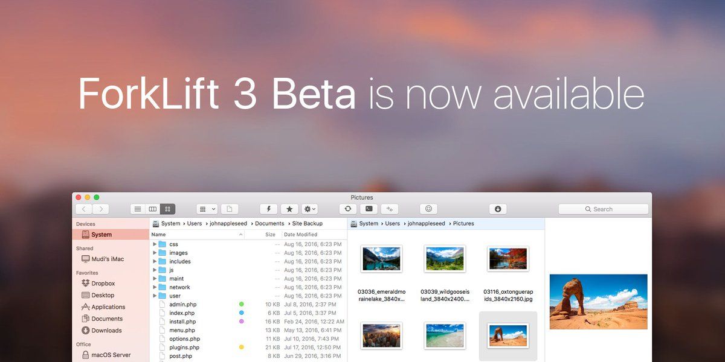Switch to icon grid view mode
Screen dimensions: 725x362
click(167, 209)
